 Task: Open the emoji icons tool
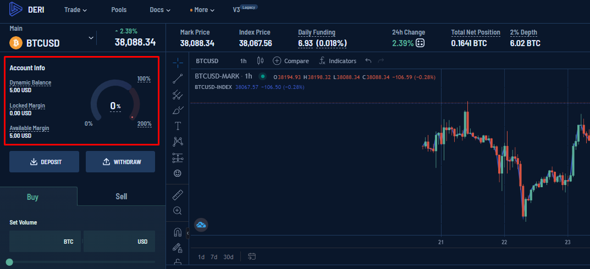(178, 173)
